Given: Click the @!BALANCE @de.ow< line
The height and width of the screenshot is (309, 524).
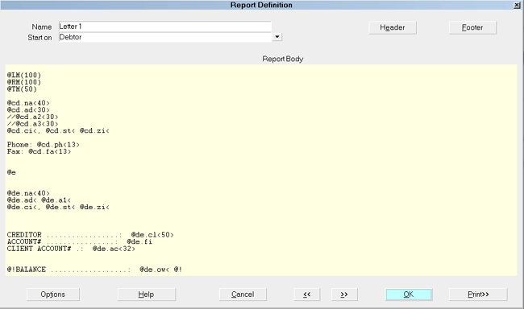Looking at the screenshot, I should pos(94,270).
